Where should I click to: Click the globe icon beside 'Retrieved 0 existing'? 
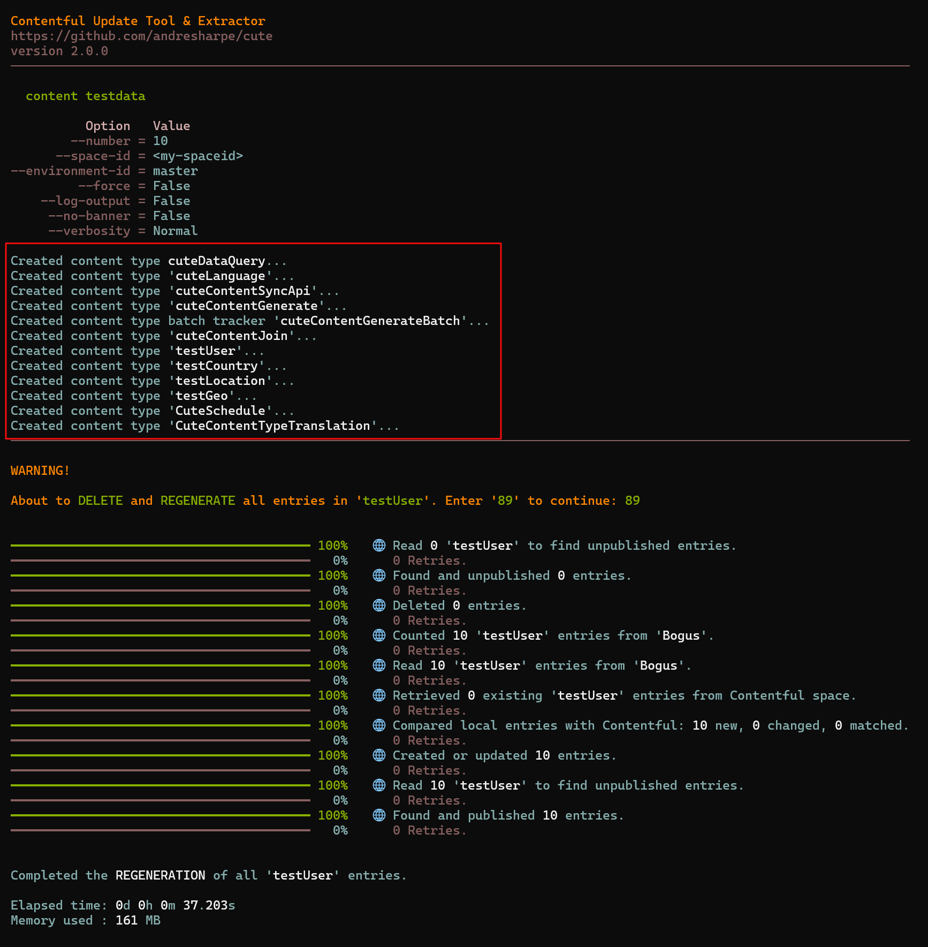point(379,695)
